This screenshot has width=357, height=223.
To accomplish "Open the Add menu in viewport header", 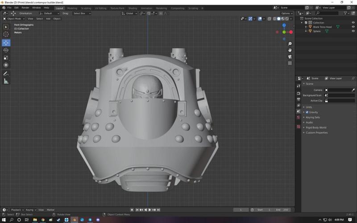I will (48, 19).
